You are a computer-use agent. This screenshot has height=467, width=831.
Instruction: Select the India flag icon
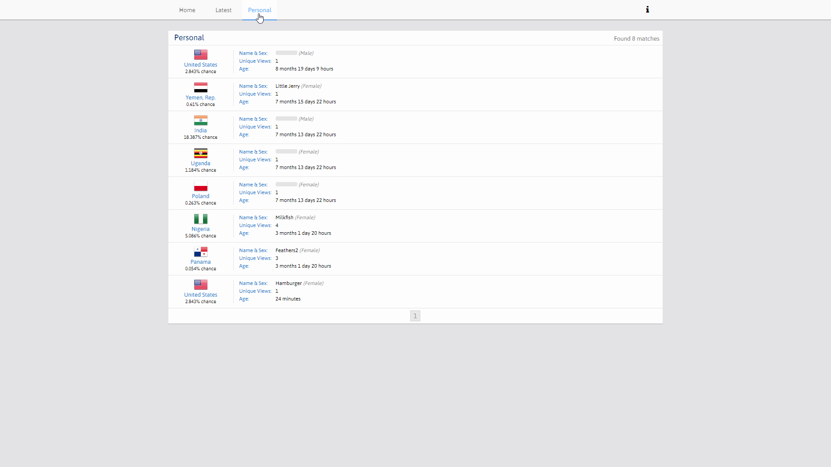pos(200,120)
